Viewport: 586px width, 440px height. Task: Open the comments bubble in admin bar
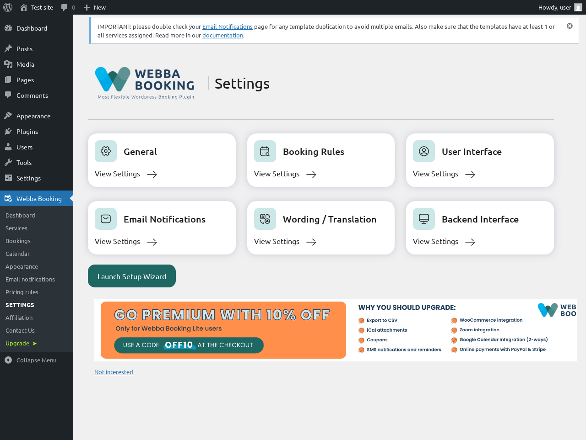[x=65, y=7]
